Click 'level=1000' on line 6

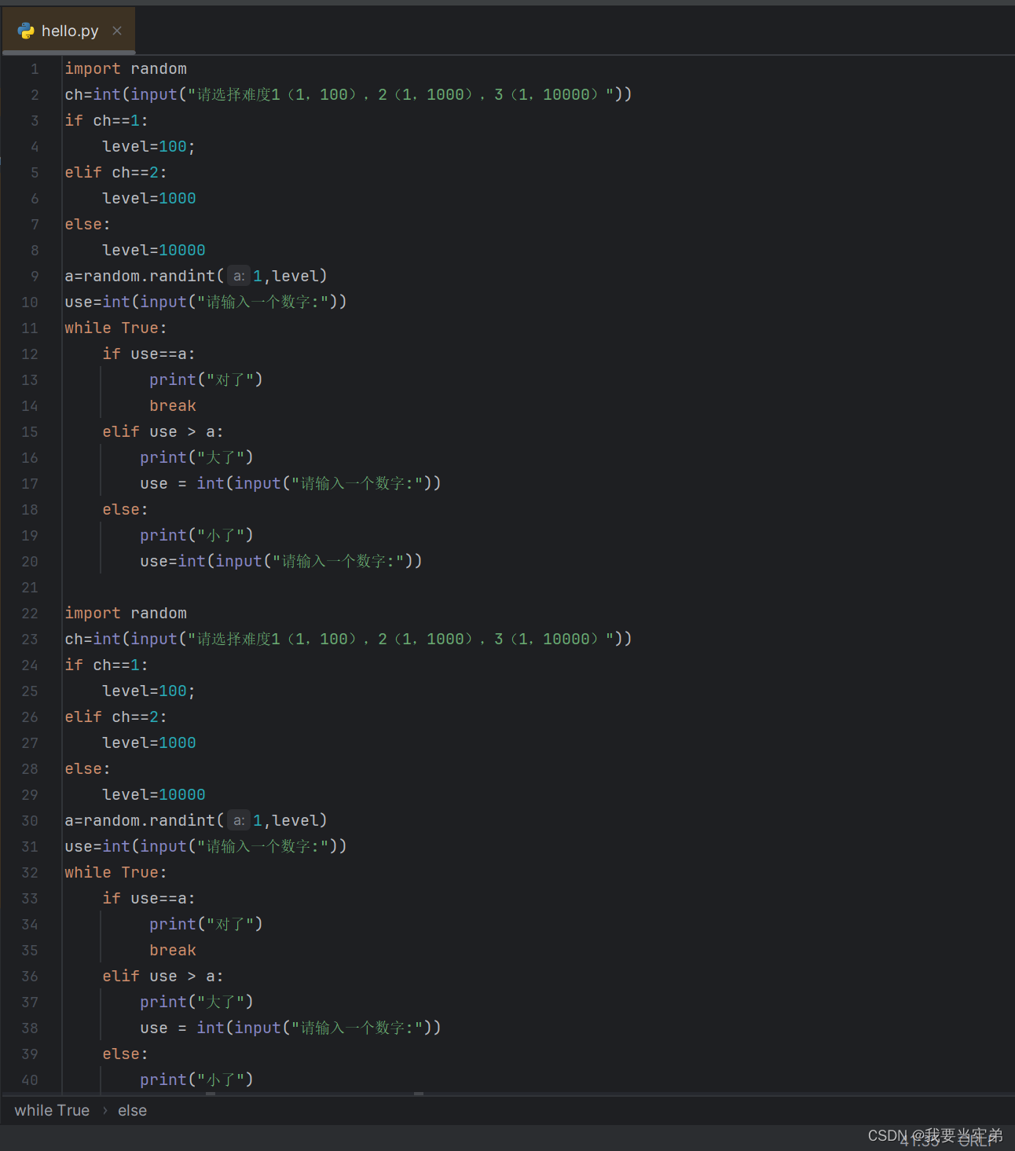(x=148, y=199)
